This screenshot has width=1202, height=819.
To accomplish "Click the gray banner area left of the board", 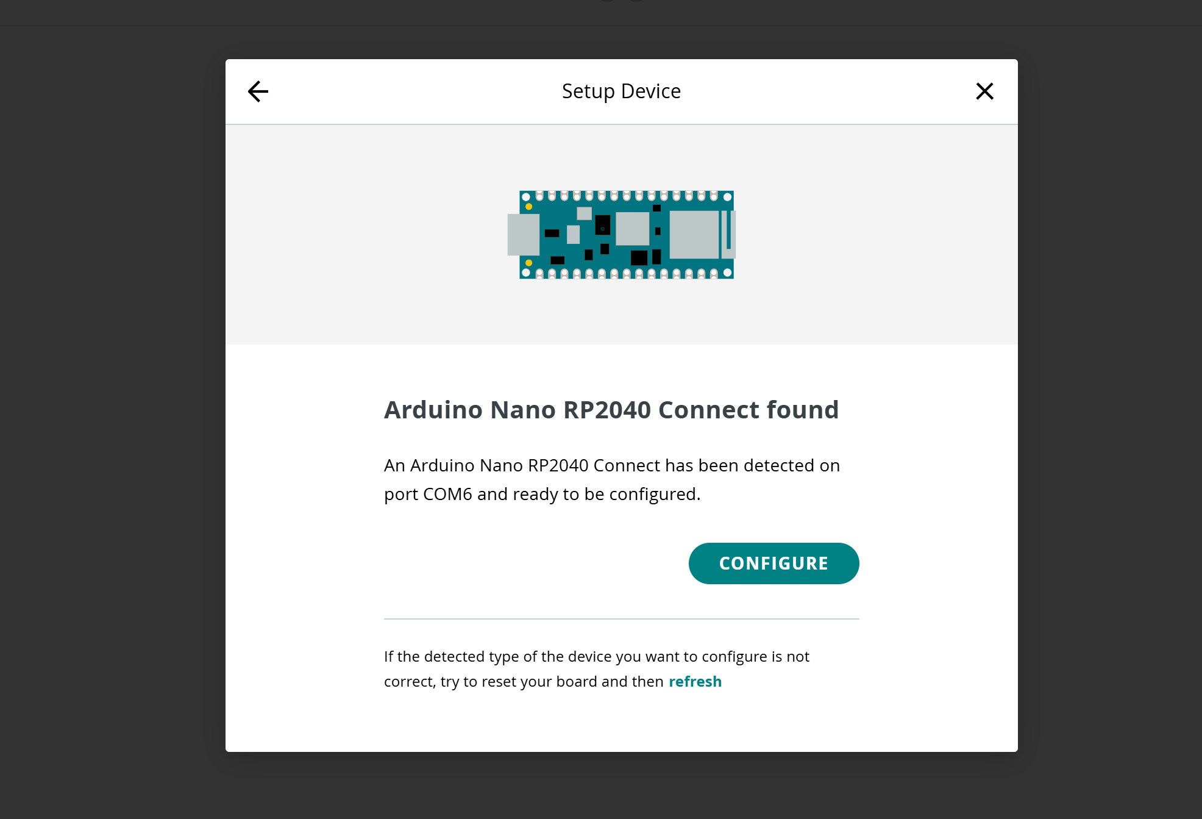I will 366,235.
